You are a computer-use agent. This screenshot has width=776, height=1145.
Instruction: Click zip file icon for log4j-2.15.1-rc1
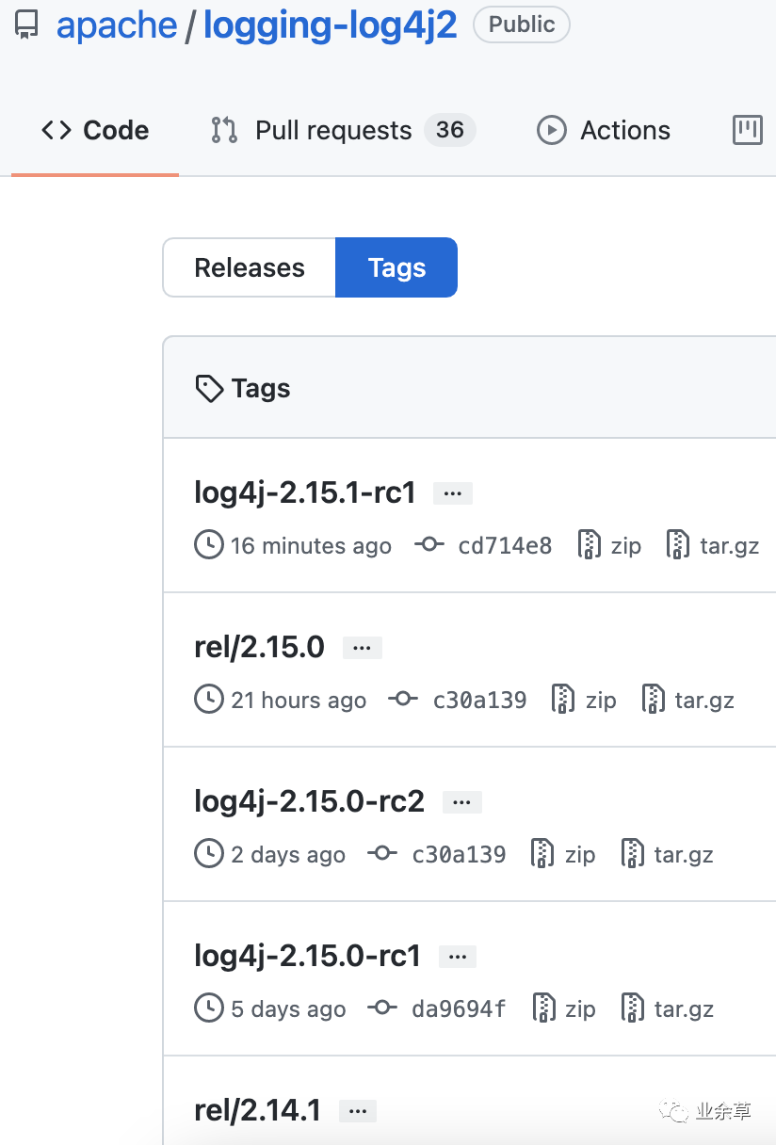coord(590,544)
